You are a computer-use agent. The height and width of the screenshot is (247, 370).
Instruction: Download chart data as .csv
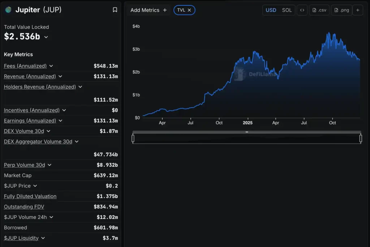(319, 10)
